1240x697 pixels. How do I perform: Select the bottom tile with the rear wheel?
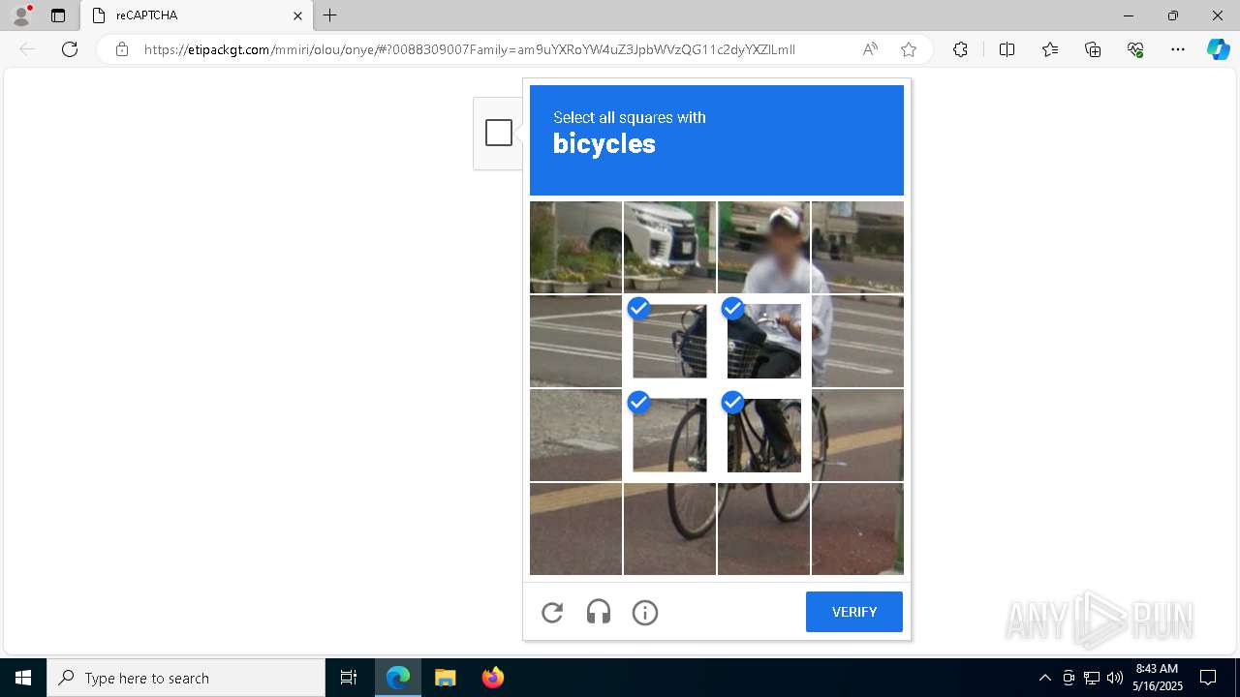(763, 529)
